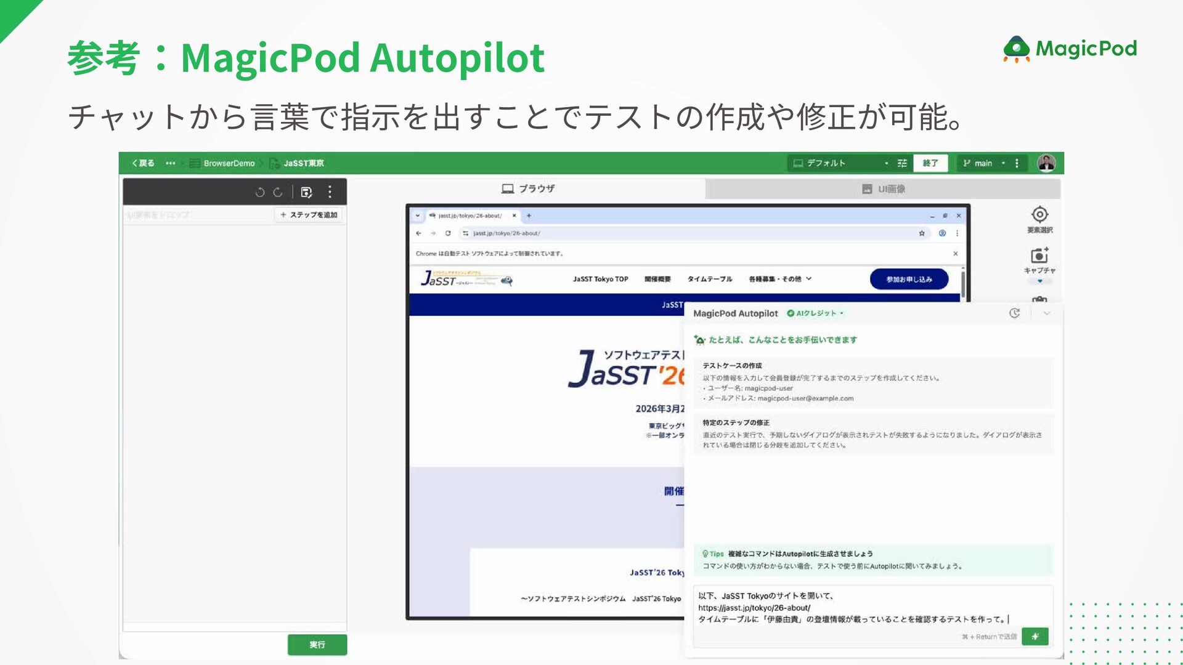
Task: Open the step panel three-dot menu
Action: click(330, 192)
